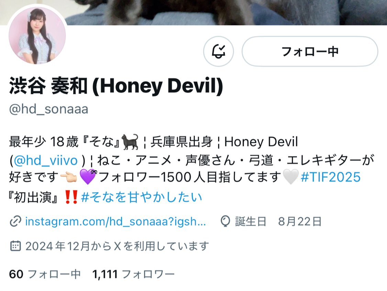387x291 pixels.
Task: Click the purple heart emoji in bio
Action: pos(88,177)
